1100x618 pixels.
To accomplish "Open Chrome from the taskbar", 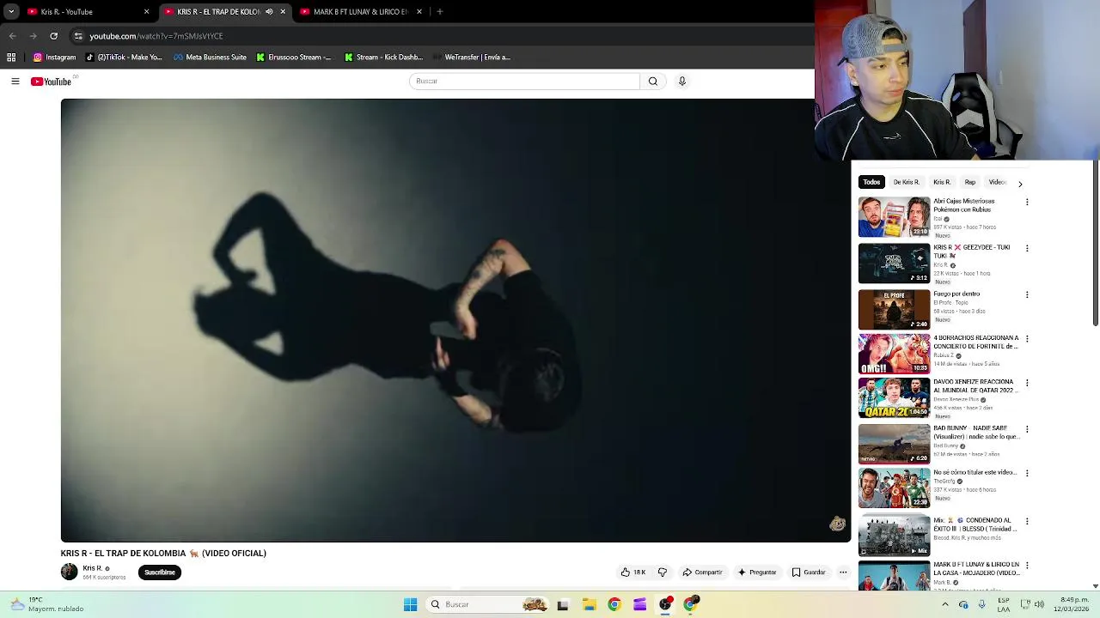I will pyautogui.click(x=614, y=604).
